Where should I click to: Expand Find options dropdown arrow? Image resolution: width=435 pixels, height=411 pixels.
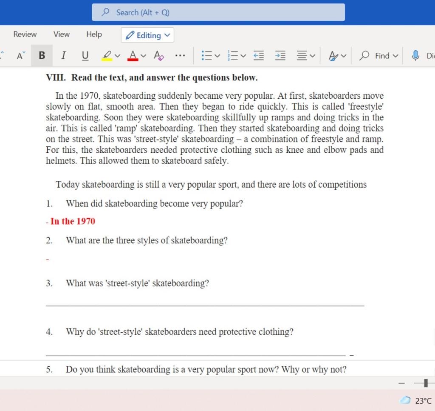tap(395, 56)
